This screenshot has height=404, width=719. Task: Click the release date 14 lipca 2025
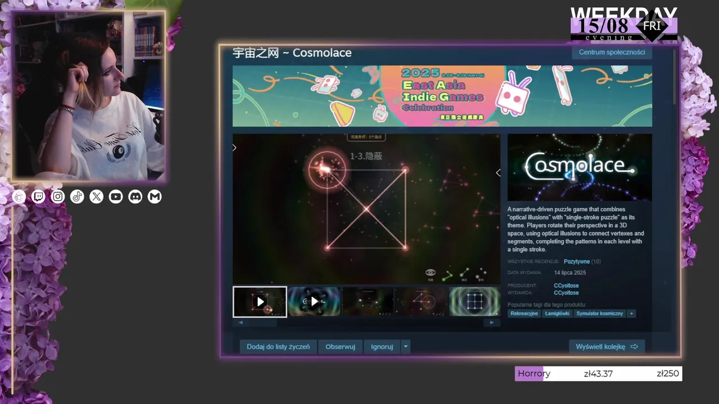tap(570, 273)
